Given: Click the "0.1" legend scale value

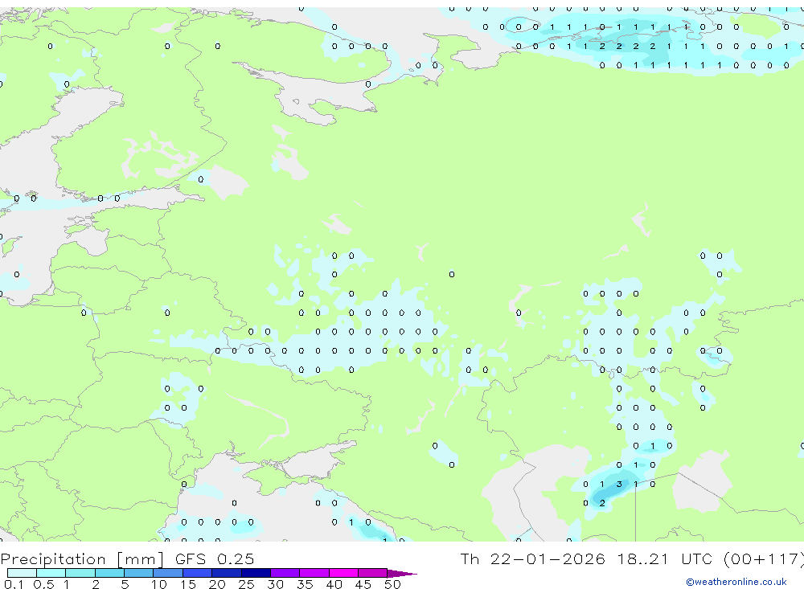Looking at the screenshot, I should point(14,584).
